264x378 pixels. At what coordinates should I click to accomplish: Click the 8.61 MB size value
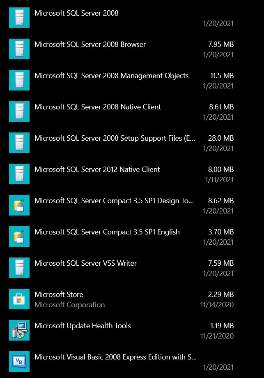tap(221, 107)
